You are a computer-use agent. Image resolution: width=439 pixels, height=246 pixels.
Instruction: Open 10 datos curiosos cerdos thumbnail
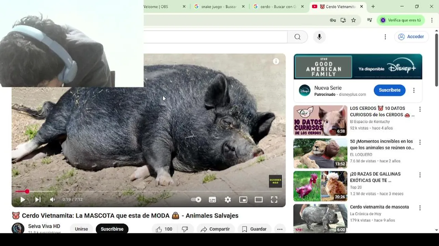point(320,121)
